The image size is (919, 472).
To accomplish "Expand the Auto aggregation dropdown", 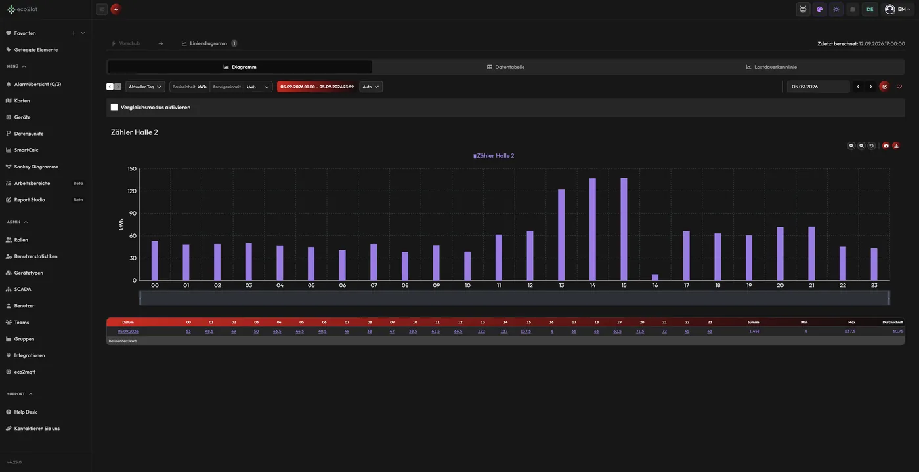I will click(x=371, y=87).
